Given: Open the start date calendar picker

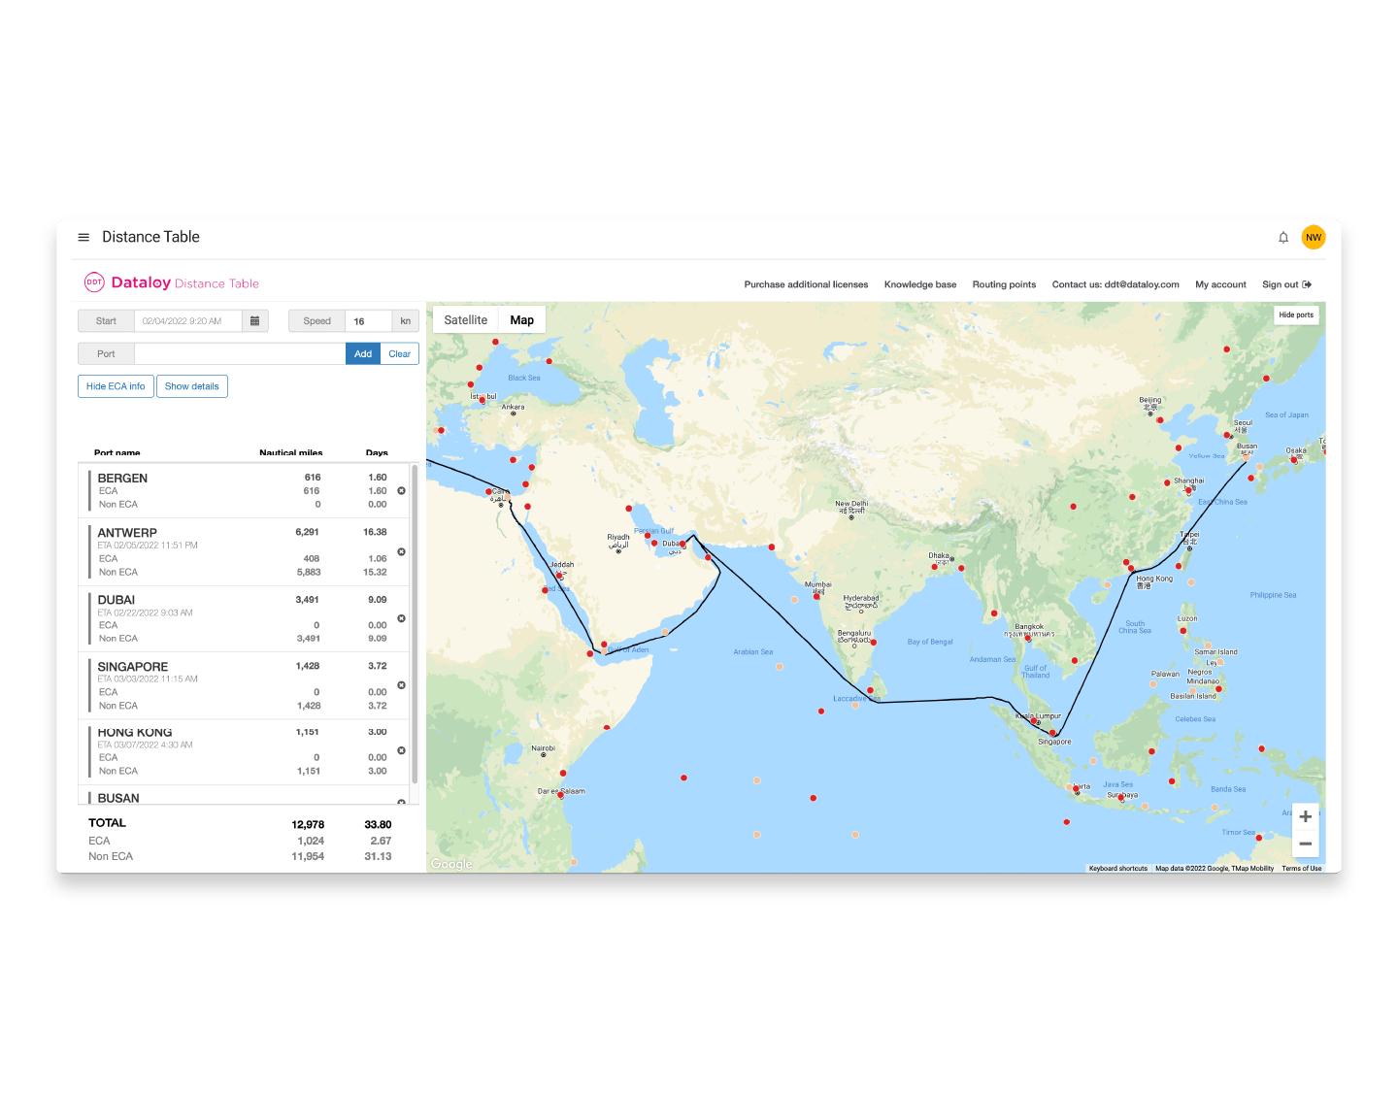Looking at the screenshot, I should tap(255, 321).
